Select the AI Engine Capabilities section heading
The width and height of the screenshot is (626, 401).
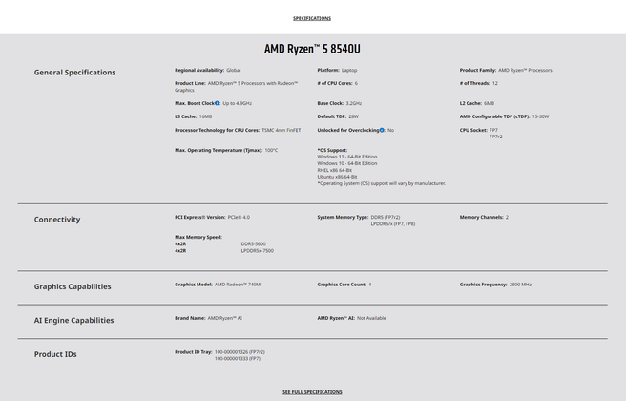point(73,320)
